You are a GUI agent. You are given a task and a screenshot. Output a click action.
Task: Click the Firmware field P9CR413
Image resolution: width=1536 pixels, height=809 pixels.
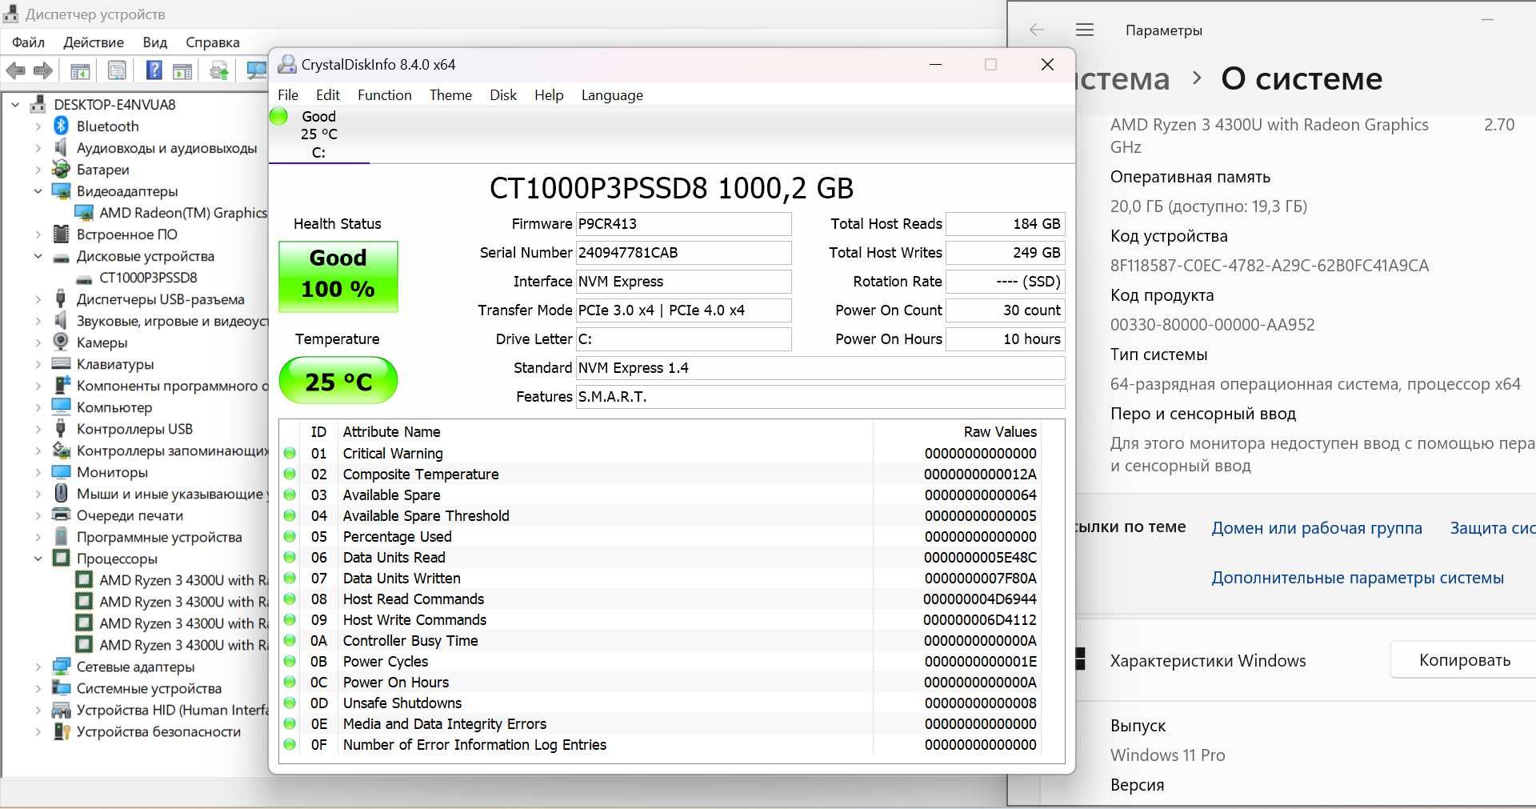point(683,223)
